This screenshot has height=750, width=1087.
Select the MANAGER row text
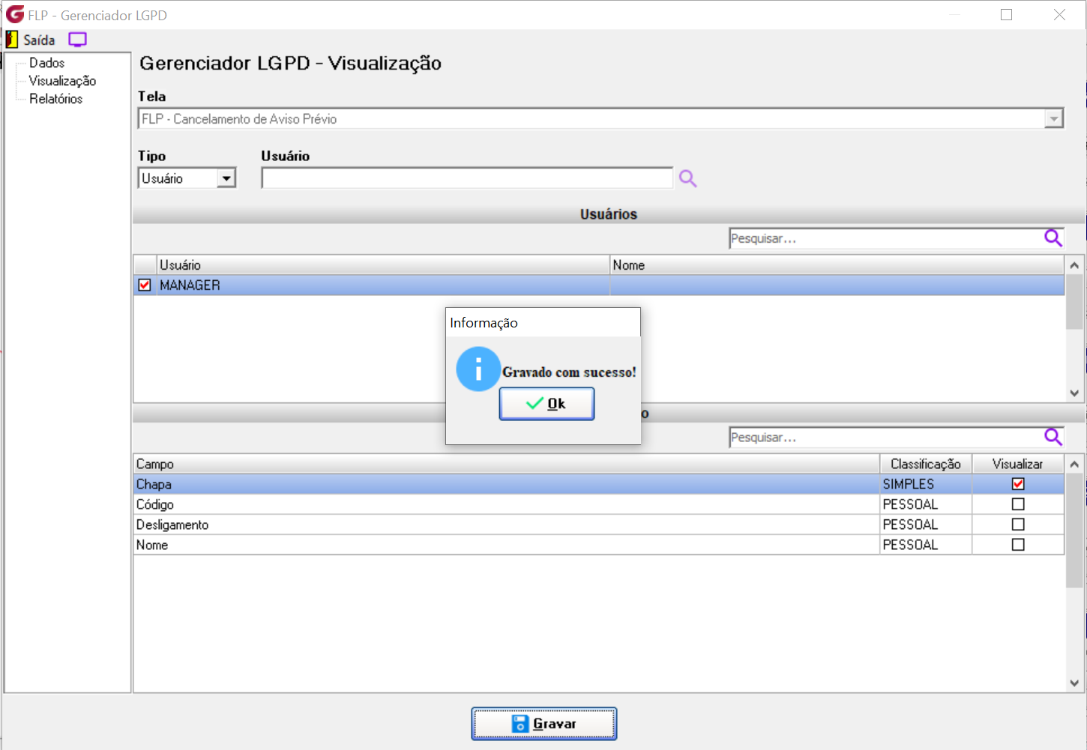tap(190, 285)
